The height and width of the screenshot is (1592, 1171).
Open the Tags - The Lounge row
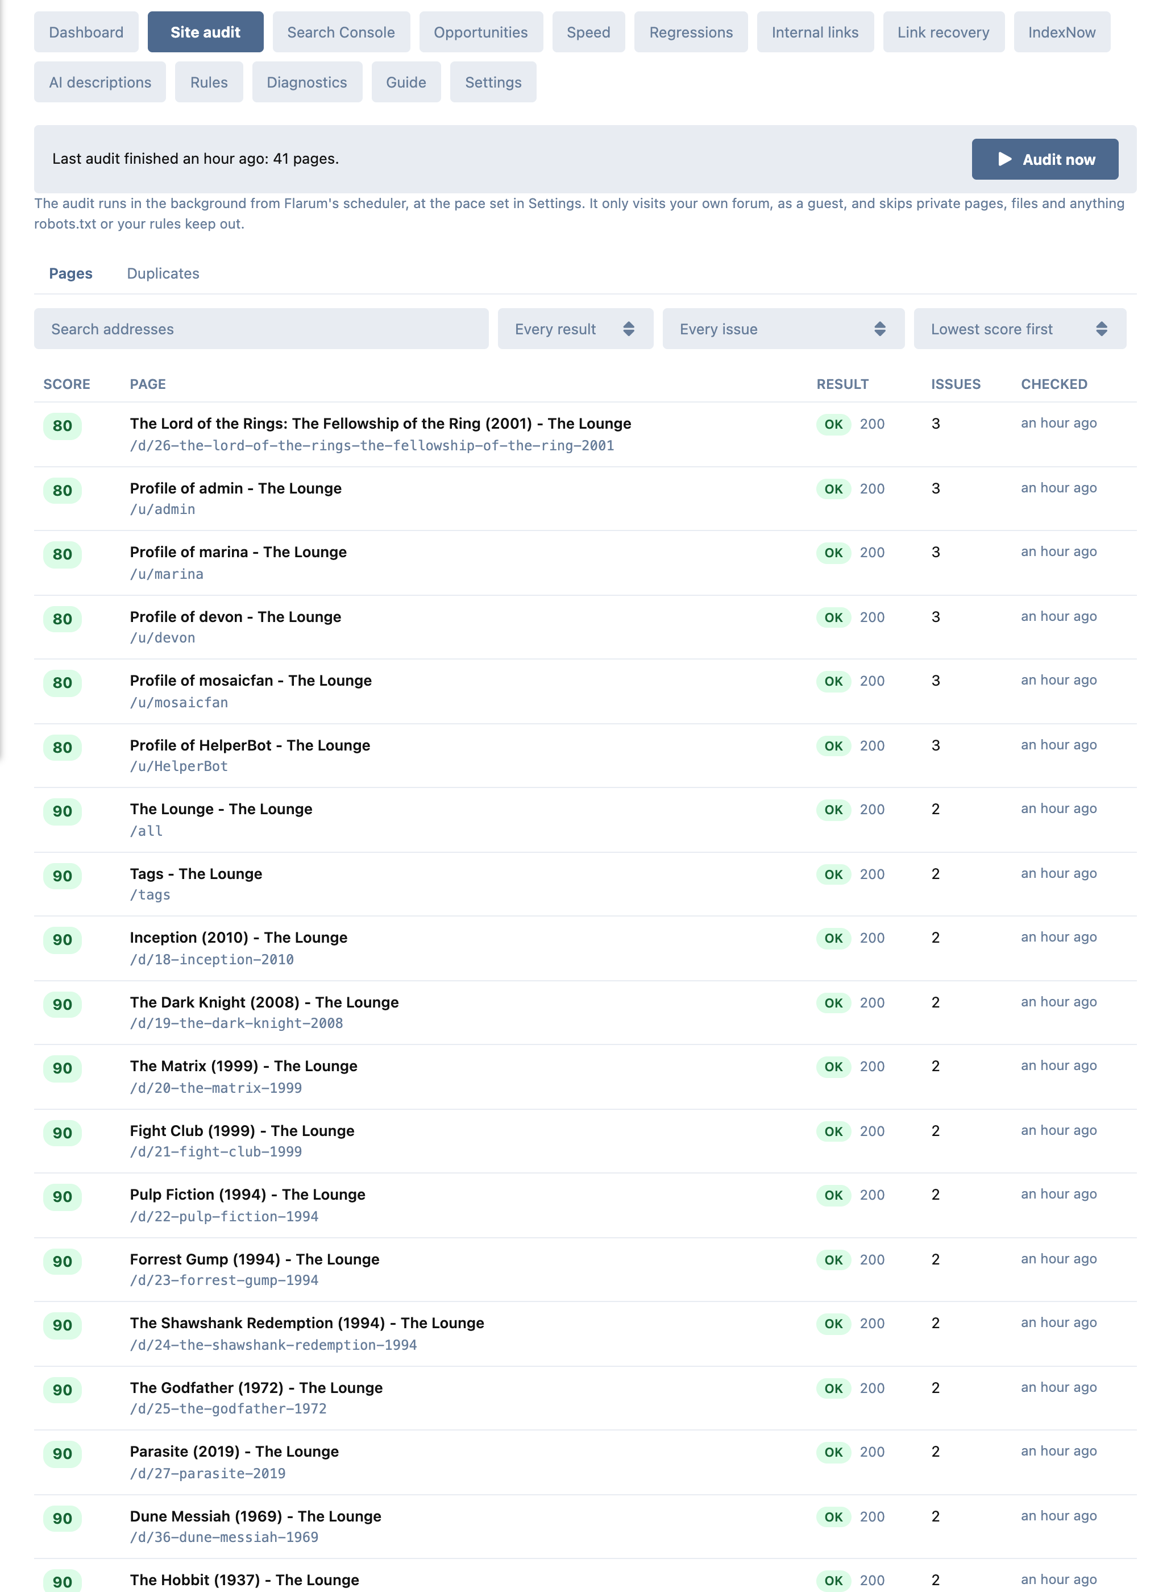pos(585,884)
